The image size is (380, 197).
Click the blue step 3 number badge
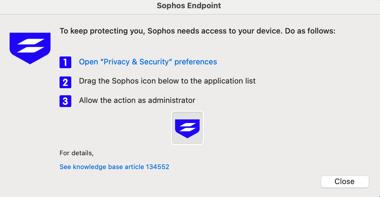(x=65, y=101)
